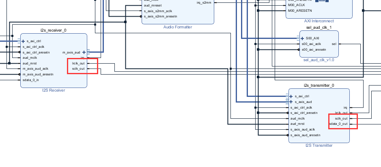Select sclk_out port on I2S Transmitter

341,118
